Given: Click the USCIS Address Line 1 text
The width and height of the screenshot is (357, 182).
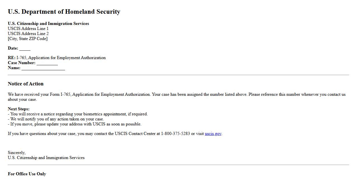Looking at the screenshot, I should tap(28, 29).
